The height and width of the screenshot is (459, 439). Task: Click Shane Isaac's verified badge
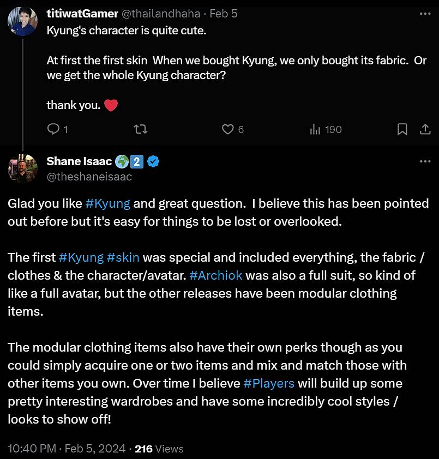[x=154, y=161]
